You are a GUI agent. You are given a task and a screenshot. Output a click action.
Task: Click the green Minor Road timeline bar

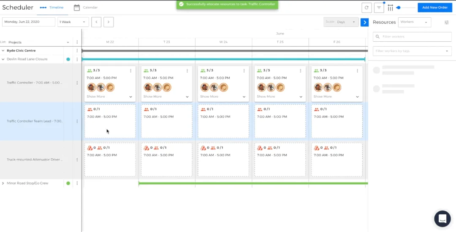point(253,183)
